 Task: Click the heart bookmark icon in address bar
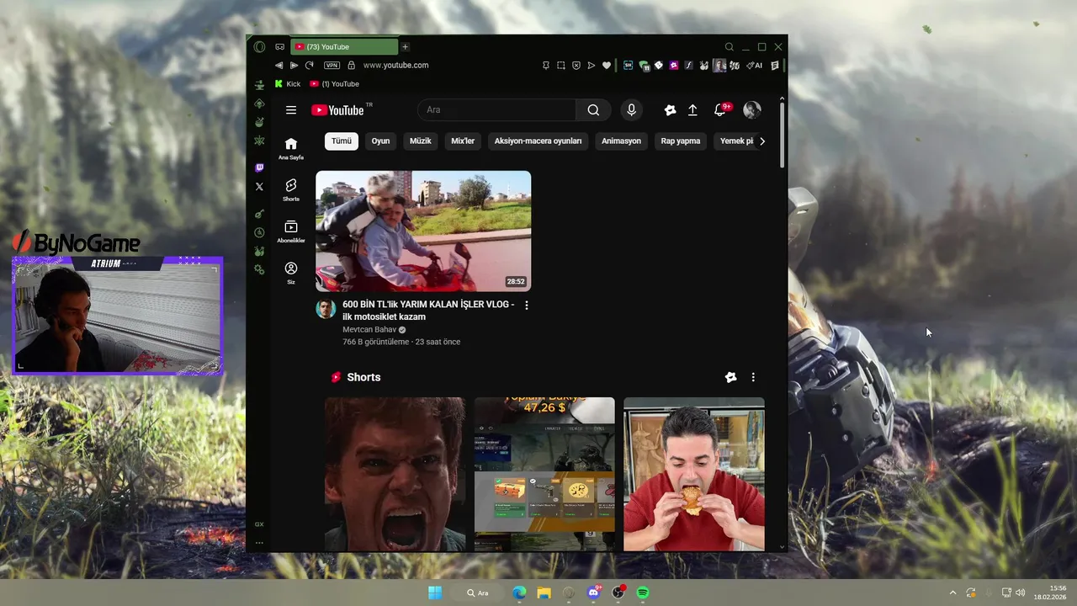tap(606, 65)
